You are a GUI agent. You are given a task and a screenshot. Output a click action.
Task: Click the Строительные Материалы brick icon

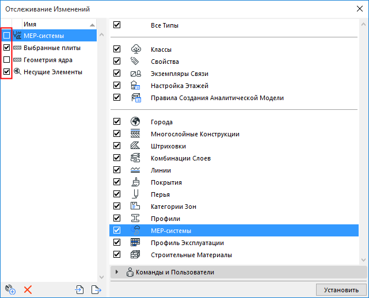pos(135,254)
